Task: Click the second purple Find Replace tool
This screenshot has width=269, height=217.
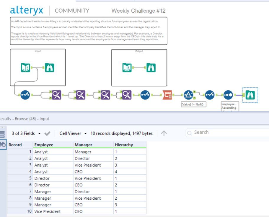Action: (81, 95)
